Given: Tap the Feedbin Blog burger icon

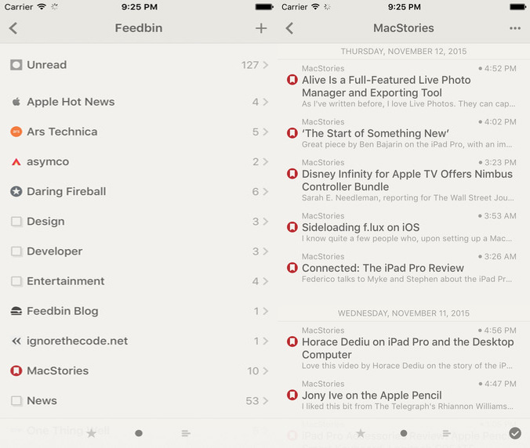Looking at the screenshot, I should pos(16,311).
